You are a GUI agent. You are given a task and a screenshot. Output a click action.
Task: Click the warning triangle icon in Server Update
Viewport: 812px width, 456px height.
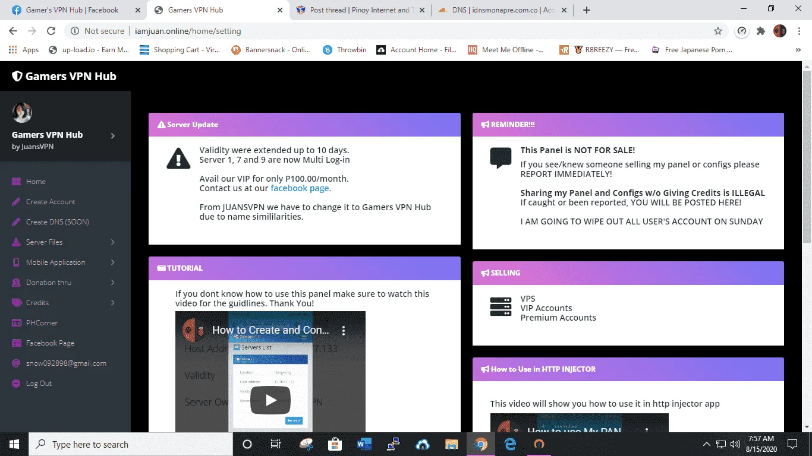point(178,158)
